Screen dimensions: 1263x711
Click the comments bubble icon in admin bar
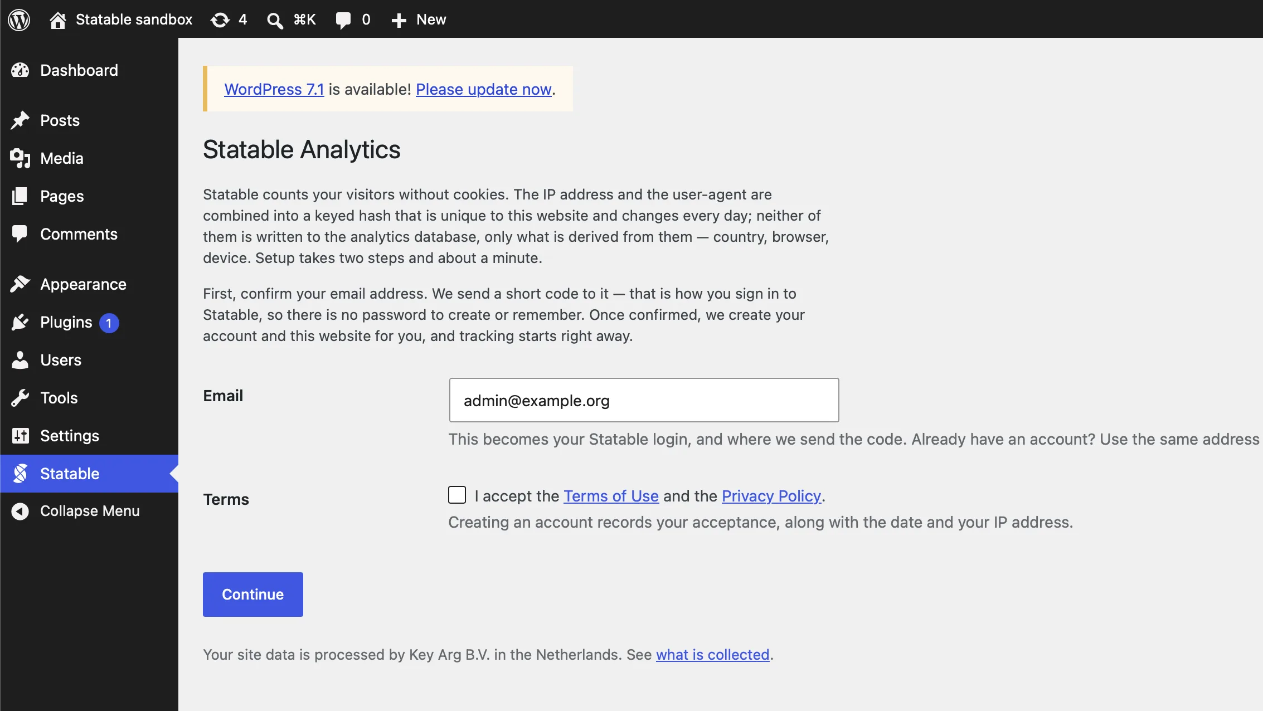[343, 20]
